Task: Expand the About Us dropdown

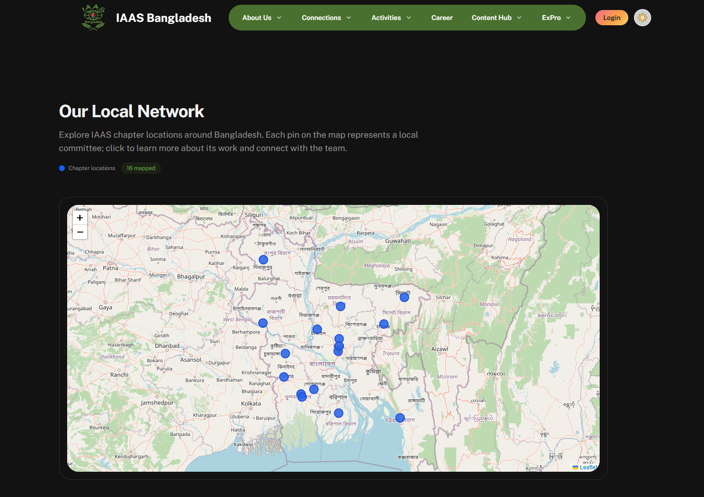Action: [x=261, y=18]
